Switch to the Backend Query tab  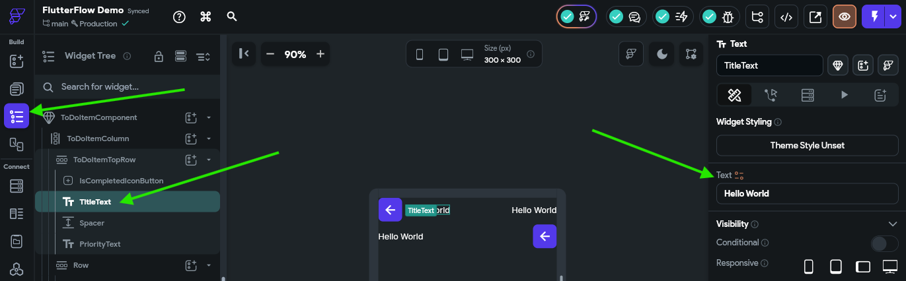tap(808, 95)
